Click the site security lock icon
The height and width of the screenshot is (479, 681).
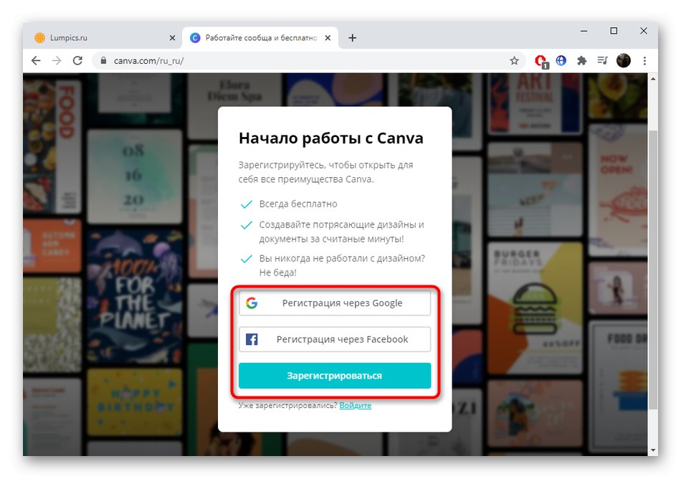point(105,61)
